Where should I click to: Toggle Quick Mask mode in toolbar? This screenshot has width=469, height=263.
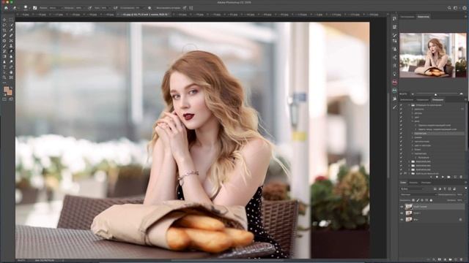[x=4, y=99]
